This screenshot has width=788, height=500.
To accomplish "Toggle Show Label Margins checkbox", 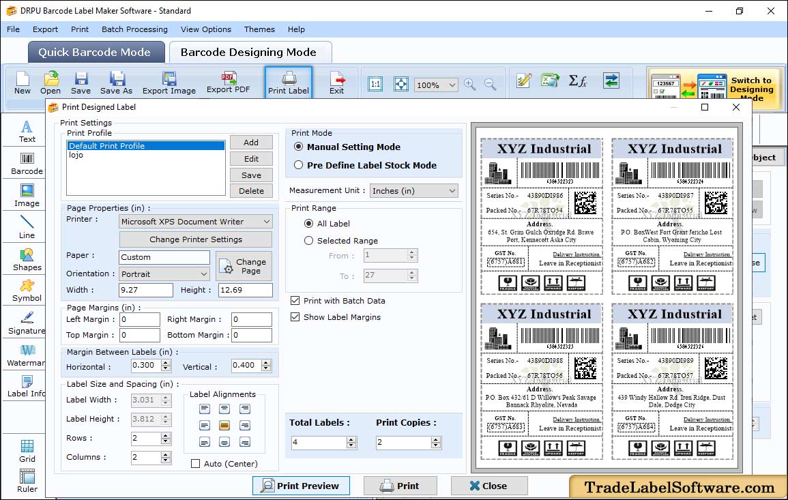I will (295, 317).
